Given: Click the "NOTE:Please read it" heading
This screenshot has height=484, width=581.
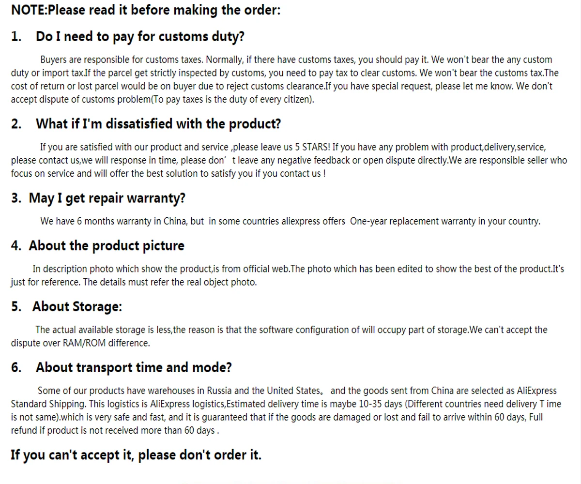Looking at the screenshot, I should click(x=145, y=10).
